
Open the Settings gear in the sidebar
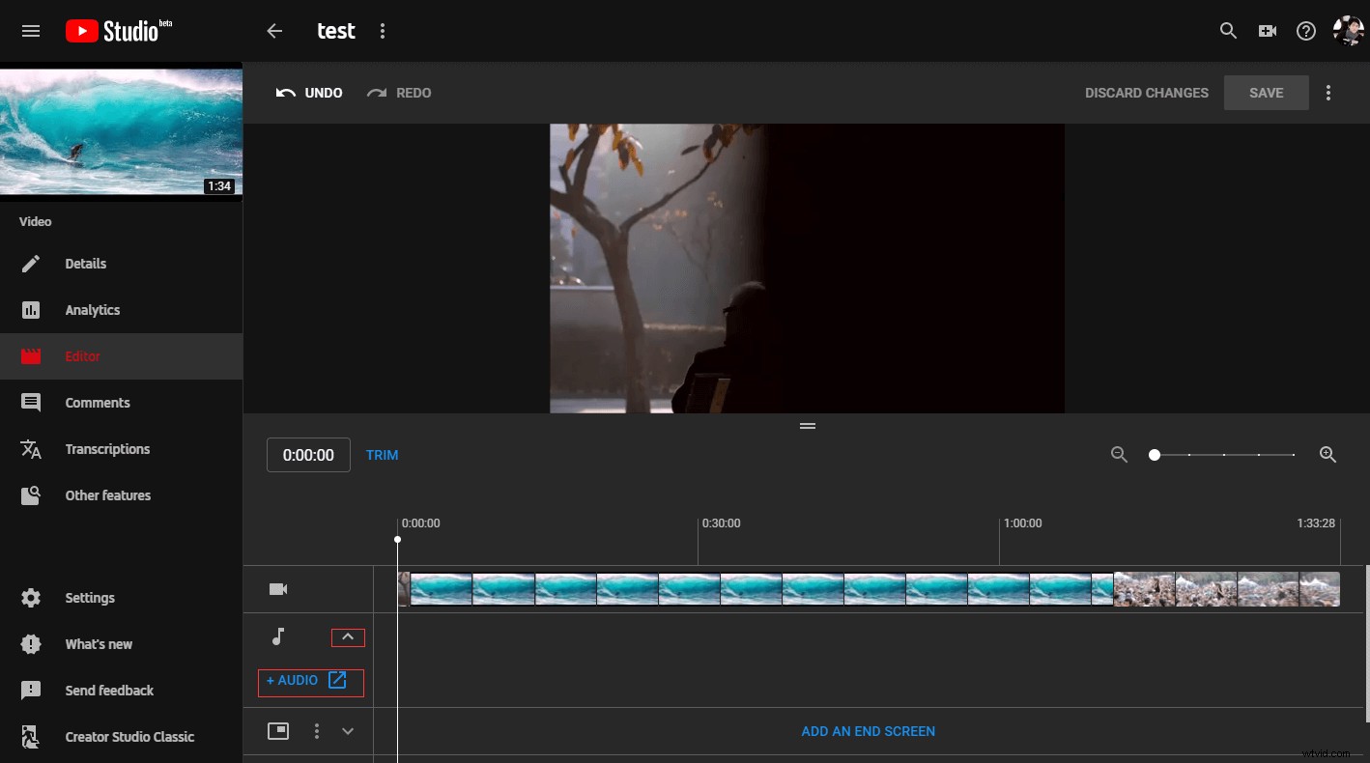31,597
